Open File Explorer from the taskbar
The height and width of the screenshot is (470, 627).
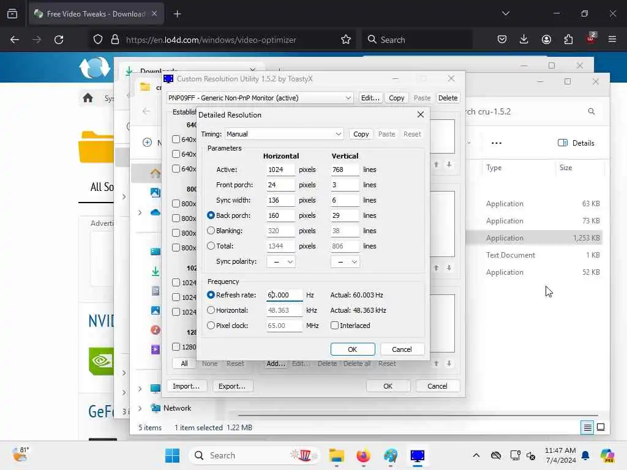[x=337, y=455]
